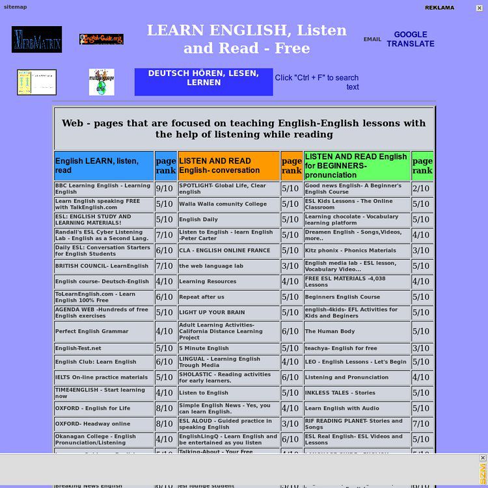The height and width of the screenshot is (488, 488).
Task: Click the English-Guide.org banner logo
Action: point(102,39)
